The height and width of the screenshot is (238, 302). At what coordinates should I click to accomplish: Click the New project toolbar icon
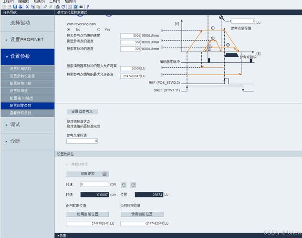[x=4, y=7]
